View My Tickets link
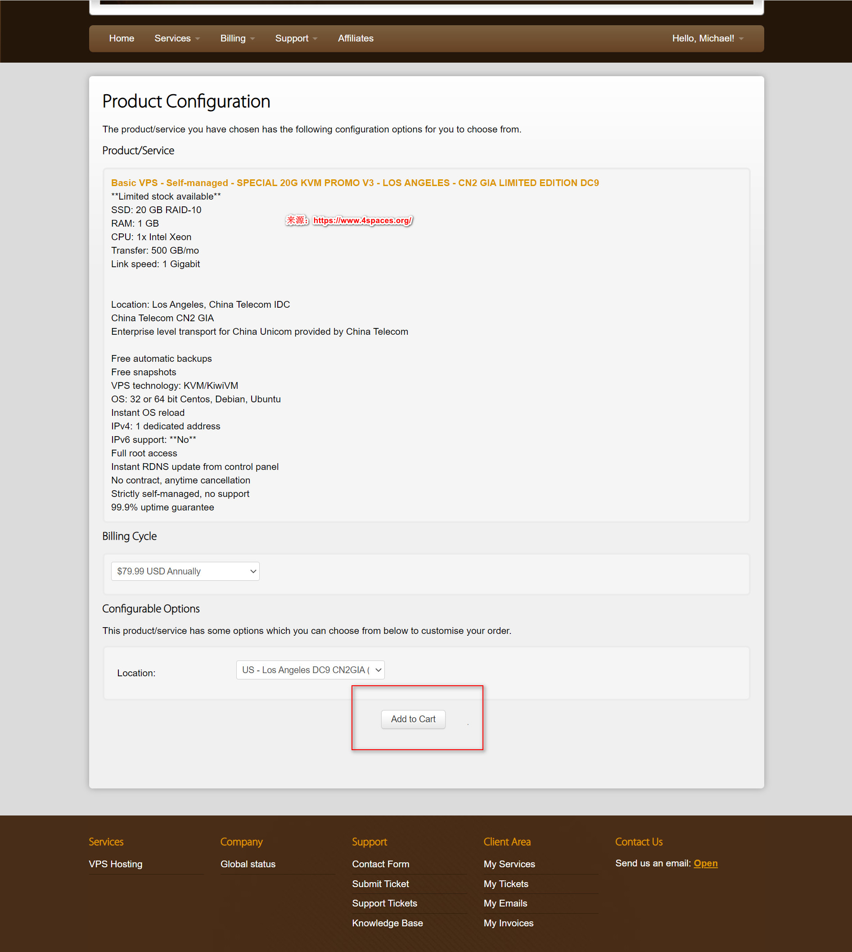852x952 pixels. point(505,884)
